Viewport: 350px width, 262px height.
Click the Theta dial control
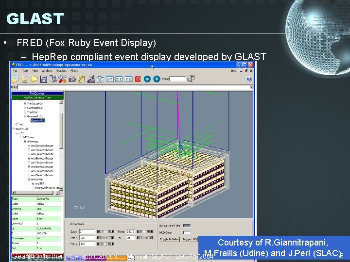[145, 232]
